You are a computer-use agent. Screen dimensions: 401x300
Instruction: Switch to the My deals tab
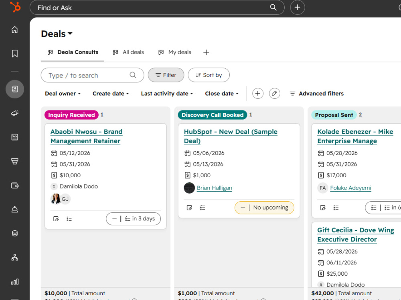[x=175, y=52]
